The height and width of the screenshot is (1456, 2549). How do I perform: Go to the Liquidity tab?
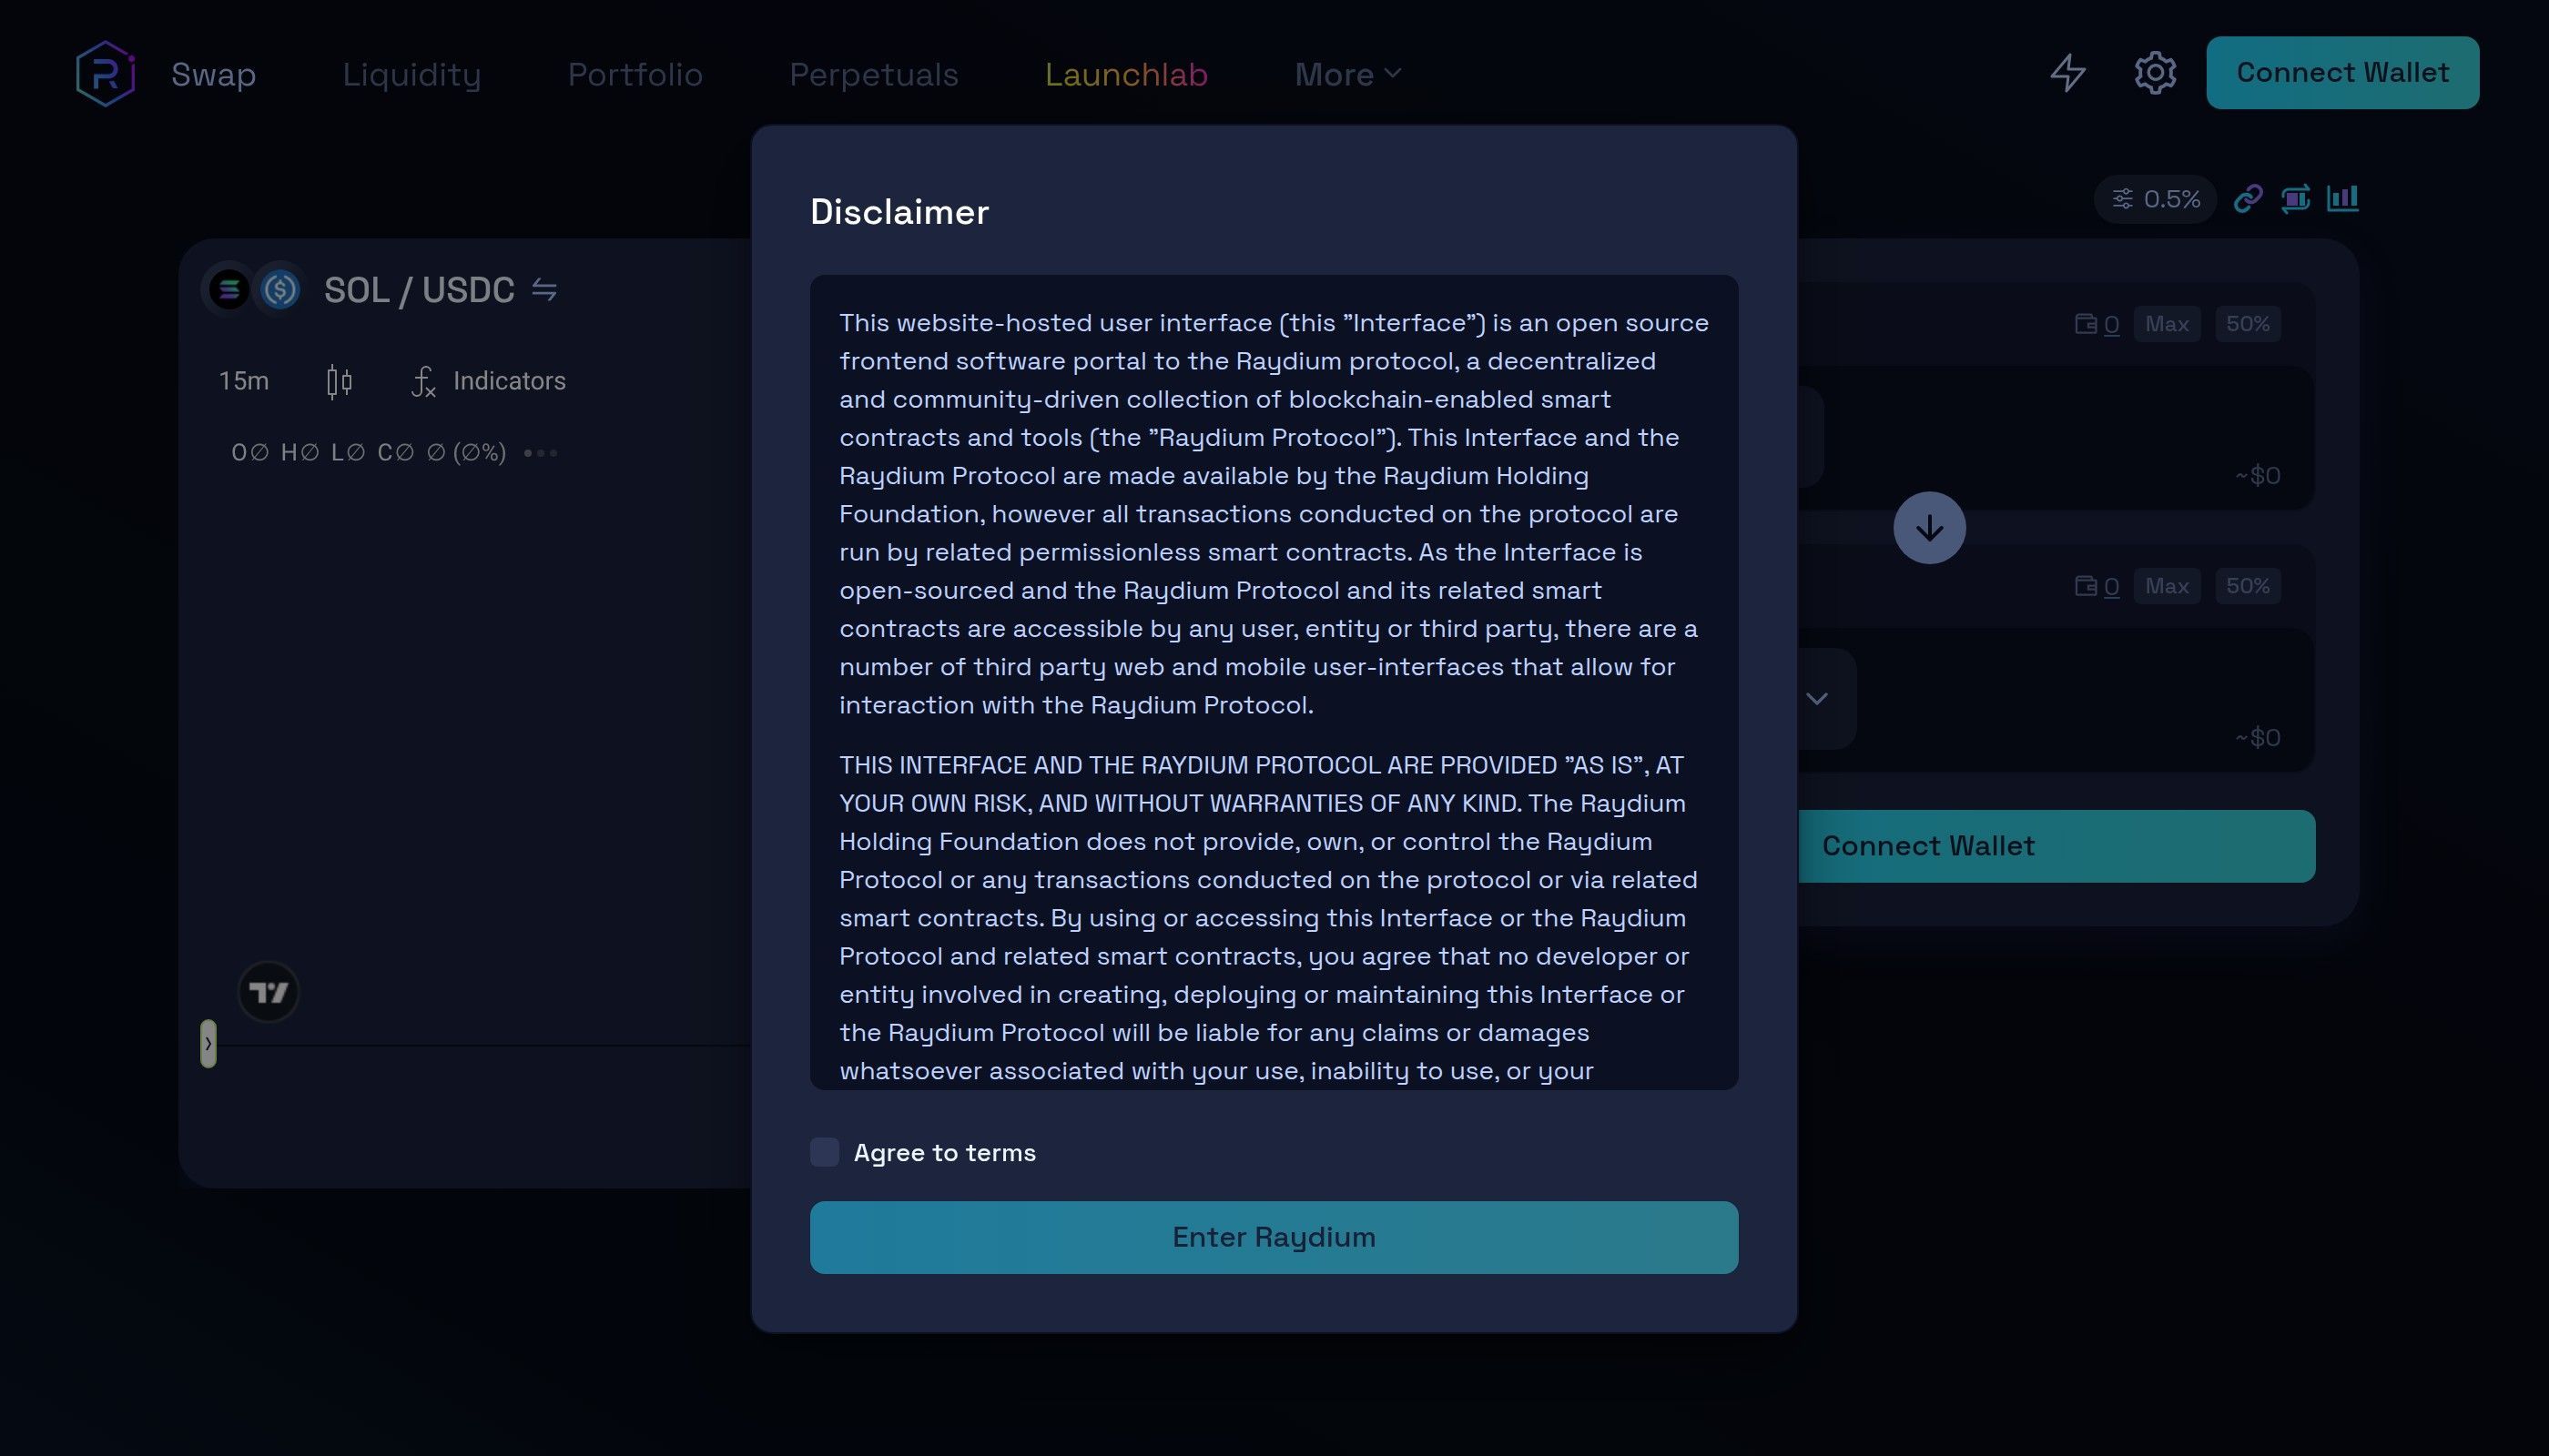tap(411, 75)
